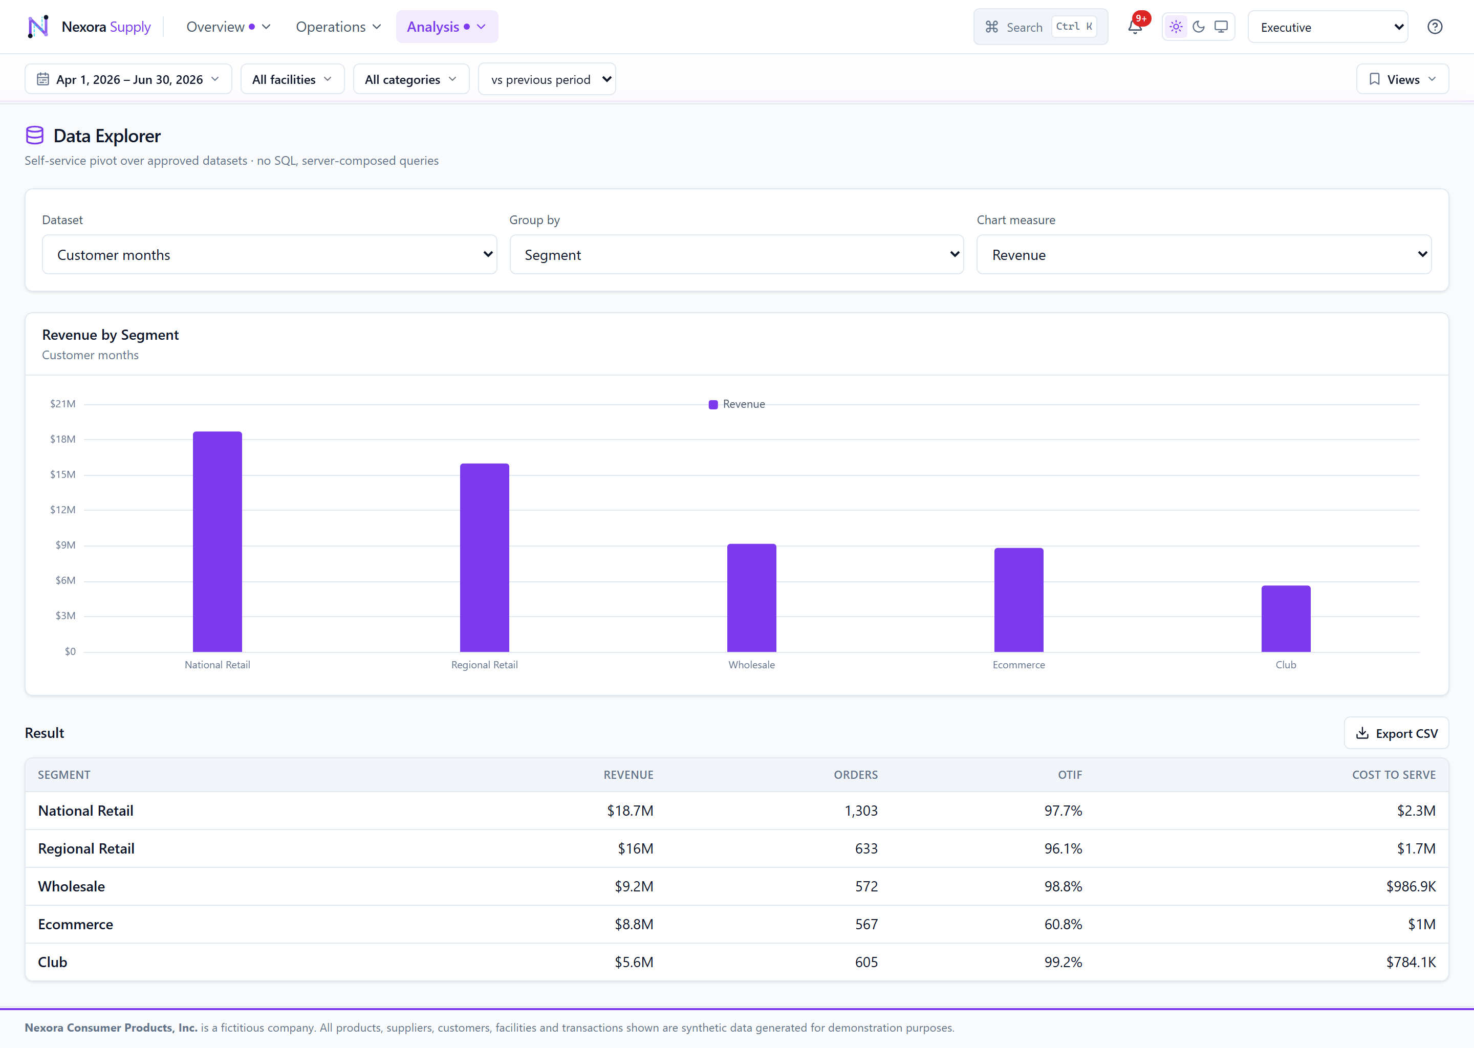Viewport: 1474px width, 1048px height.
Task: Open the Operations menu
Action: 338,27
